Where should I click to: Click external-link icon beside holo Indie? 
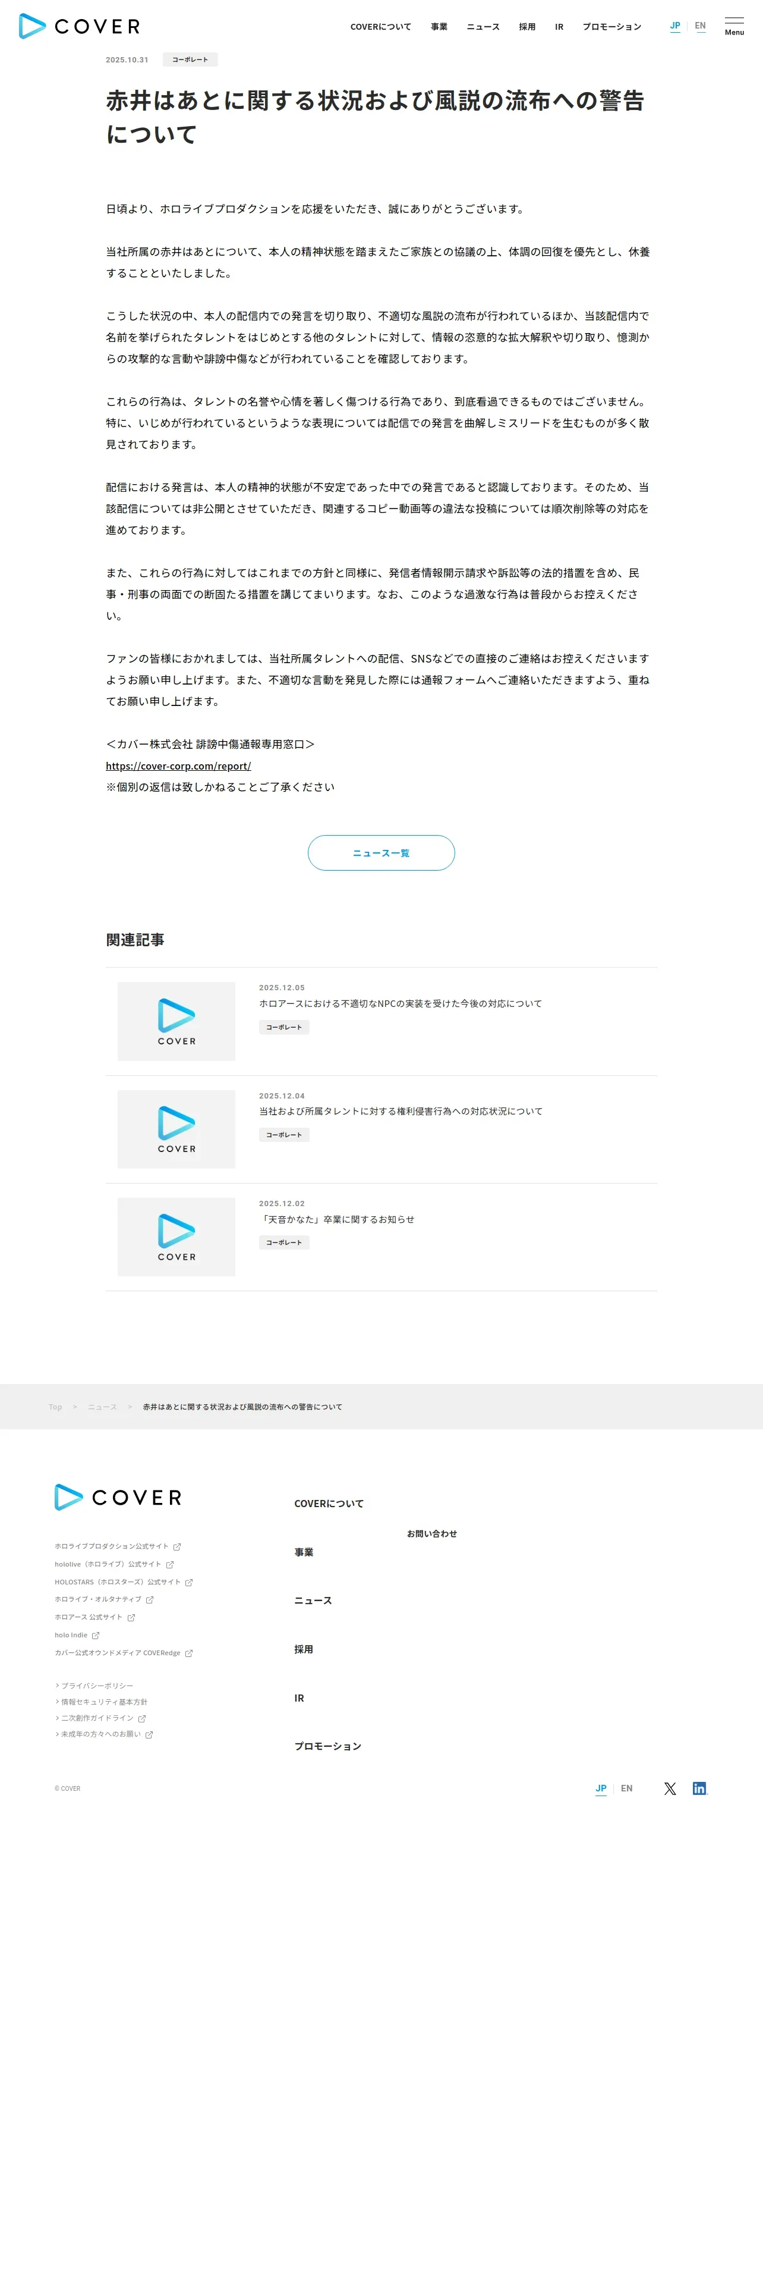pyautogui.click(x=95, y=1636)
